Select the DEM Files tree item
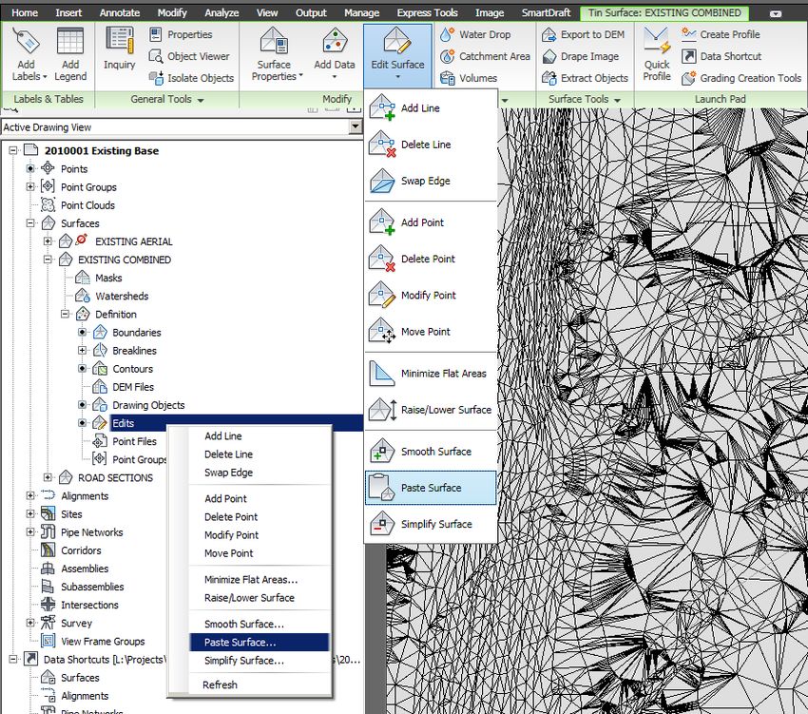The image size is (808, 714). click(x=133, y=387)
